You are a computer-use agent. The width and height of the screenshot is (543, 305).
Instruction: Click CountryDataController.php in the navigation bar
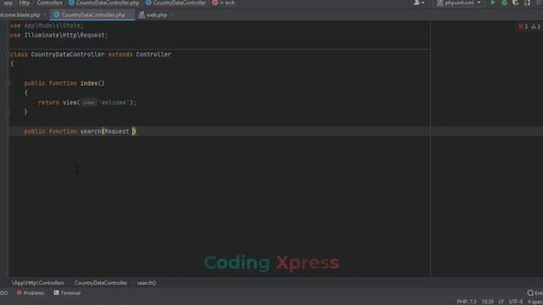tap(104, 3)
